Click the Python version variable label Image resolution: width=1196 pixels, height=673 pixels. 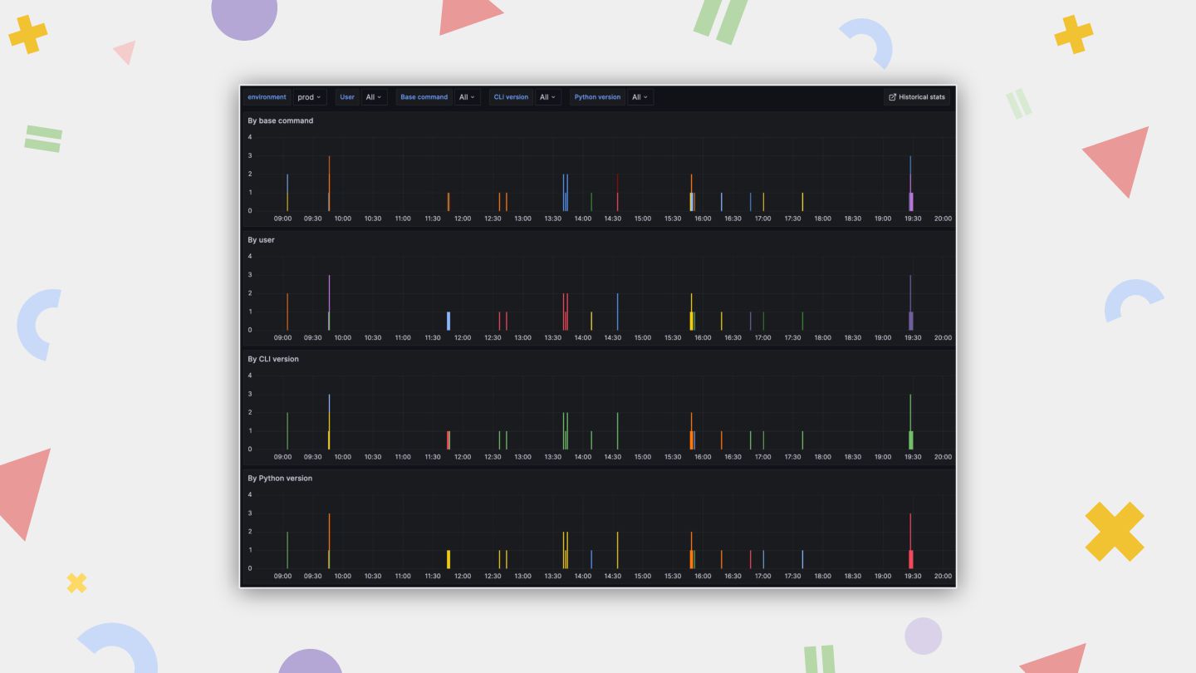pos(597,97)
